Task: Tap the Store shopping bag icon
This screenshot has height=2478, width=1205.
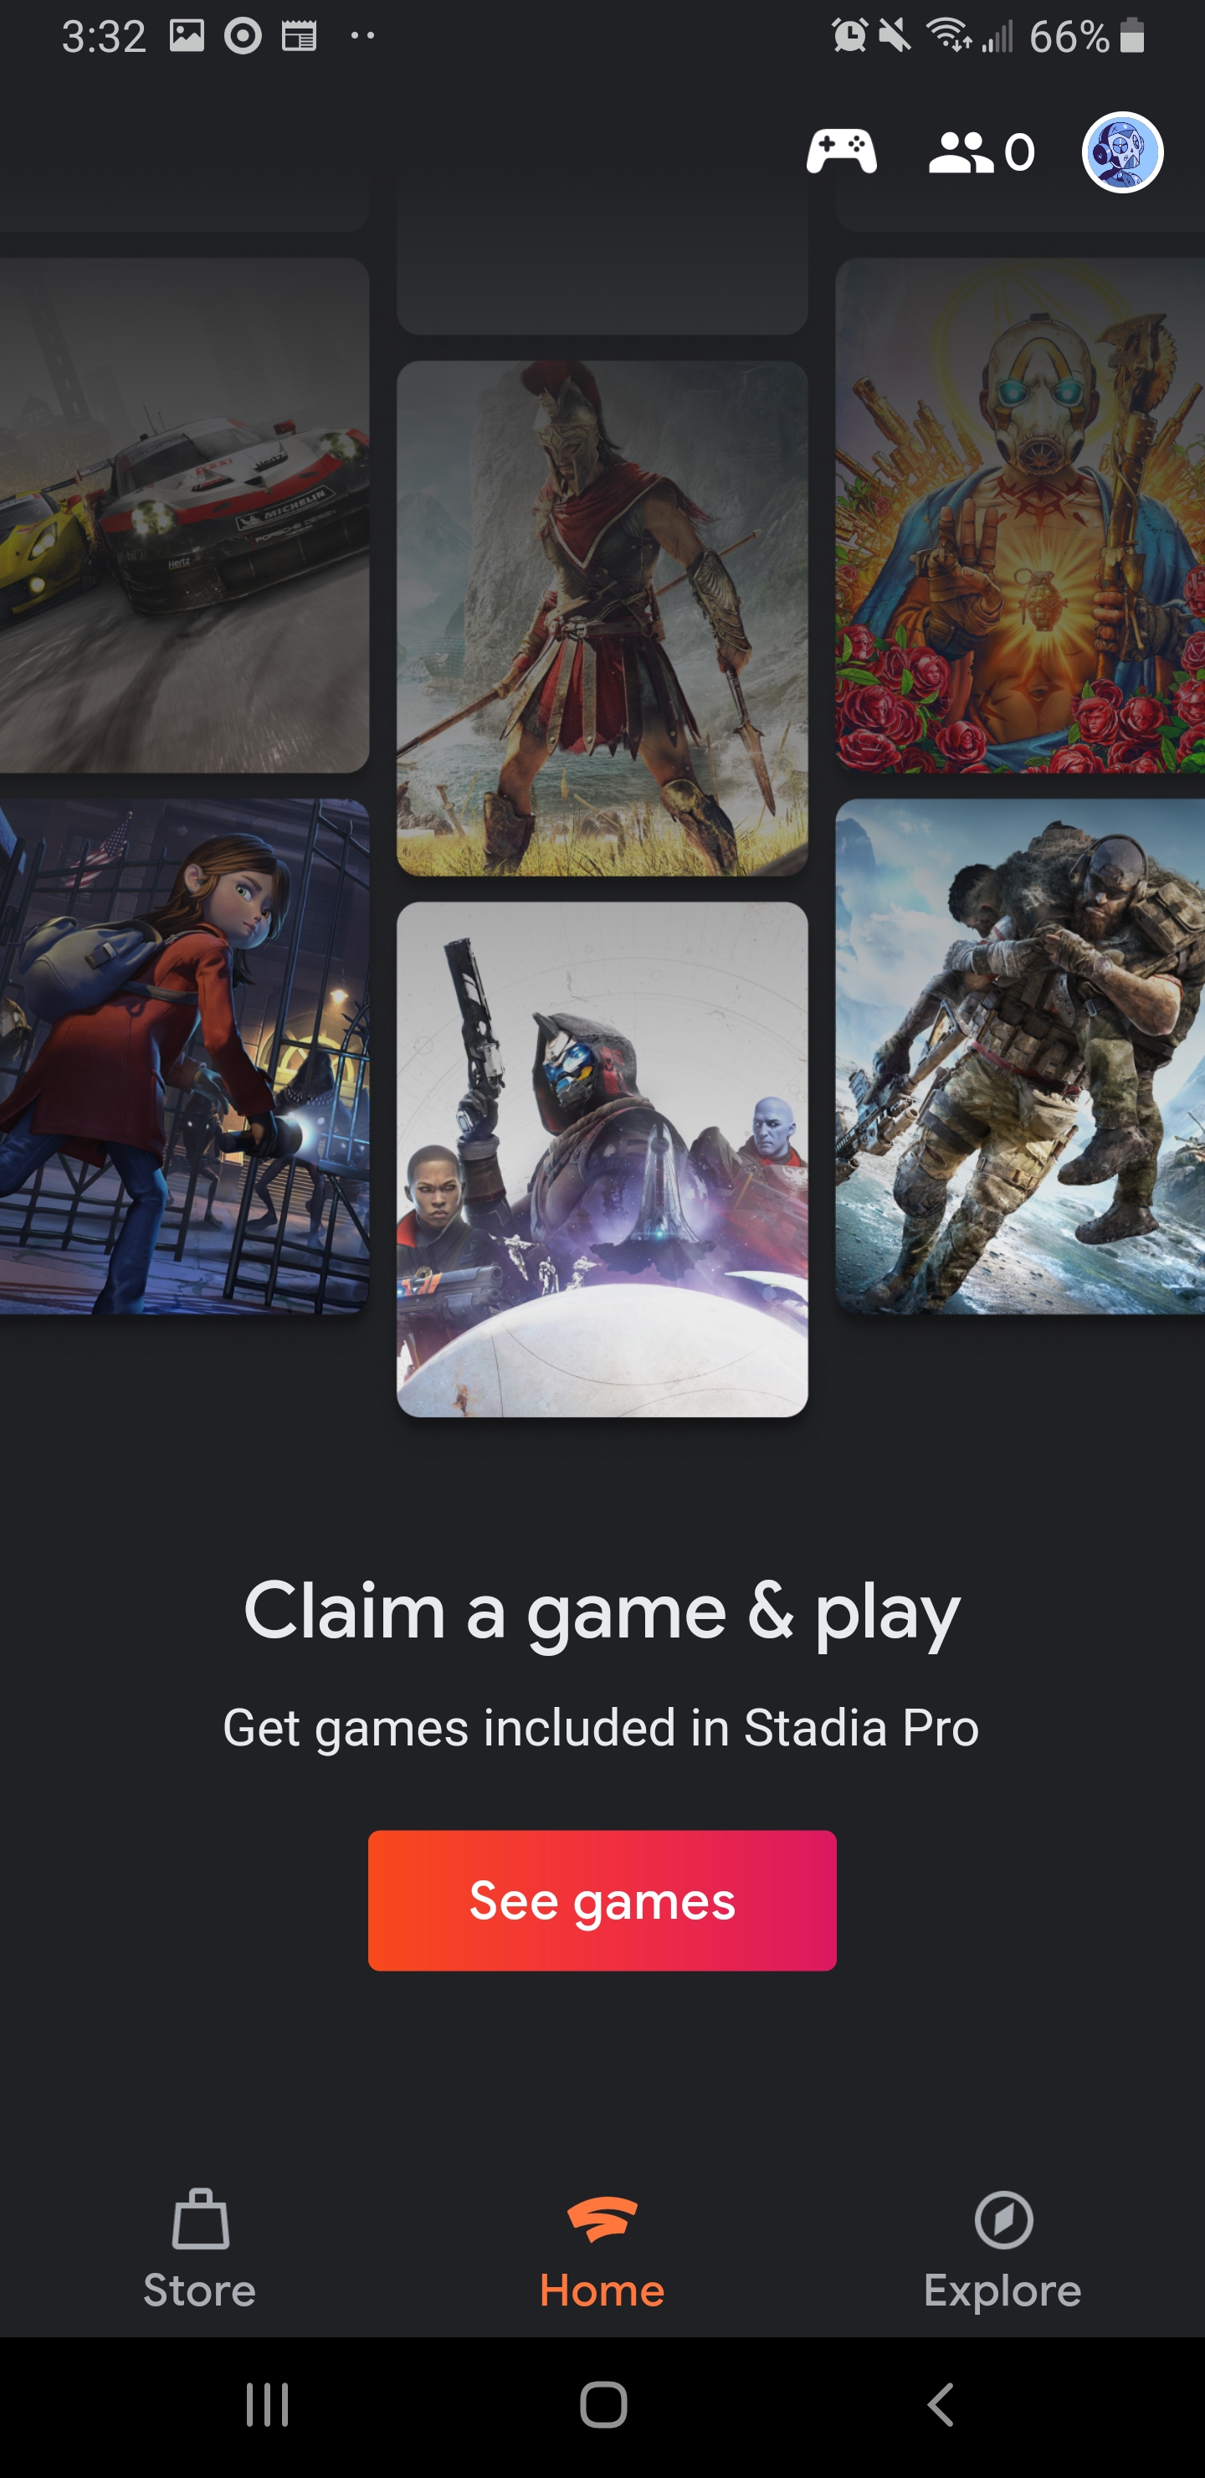Action: point(200,2219)
